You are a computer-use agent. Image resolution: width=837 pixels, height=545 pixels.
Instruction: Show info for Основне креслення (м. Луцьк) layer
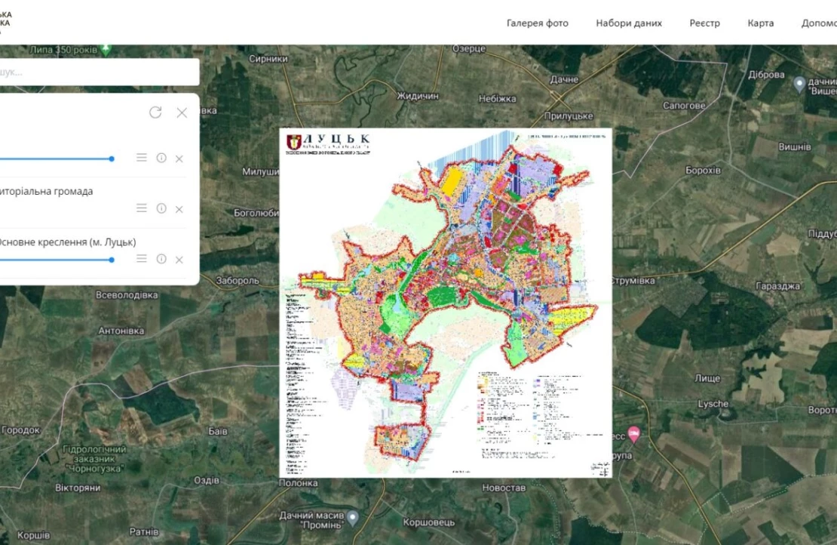click(x=161, y=259)
